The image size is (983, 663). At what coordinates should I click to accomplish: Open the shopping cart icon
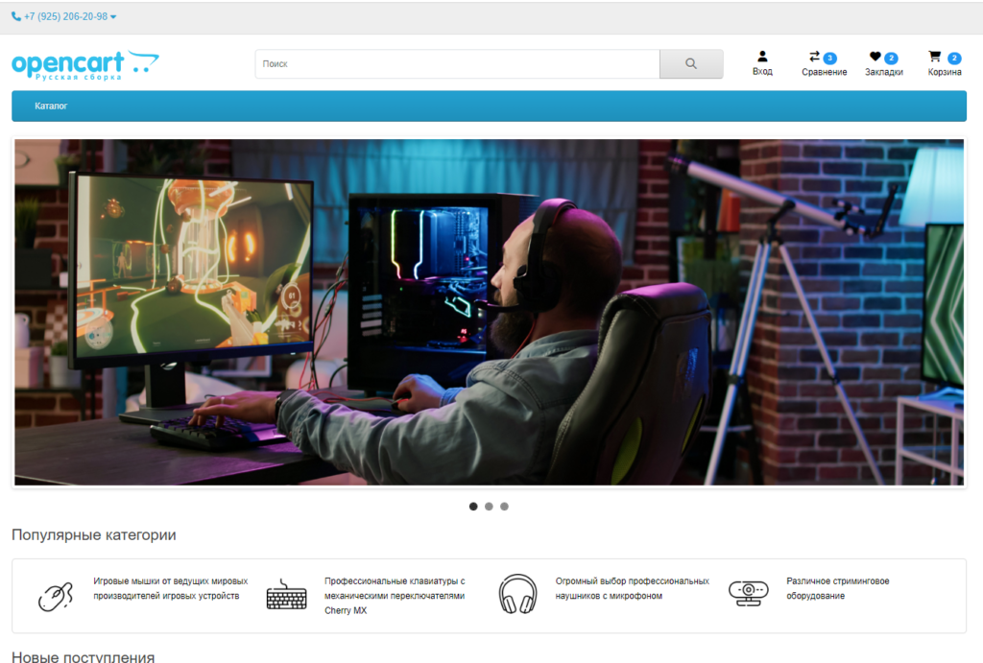(x=935, y=57)
